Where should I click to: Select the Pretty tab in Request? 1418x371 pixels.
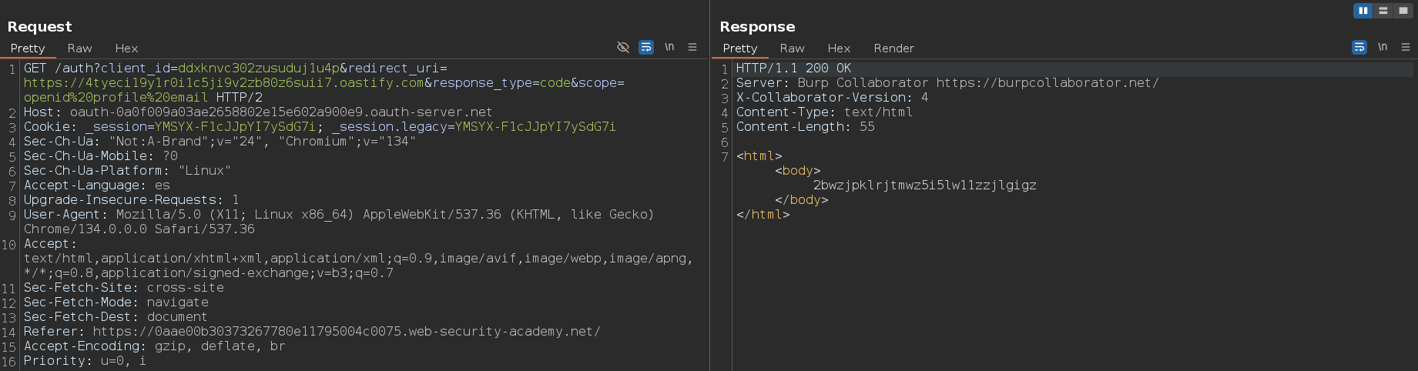tap(28, 48)
